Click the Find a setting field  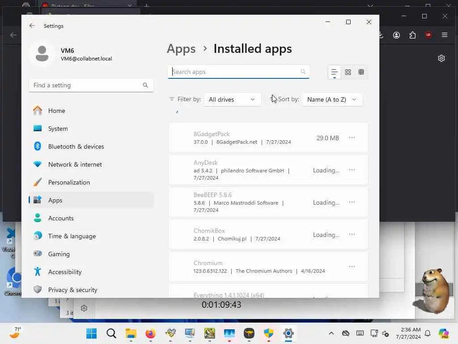[91, 85]
